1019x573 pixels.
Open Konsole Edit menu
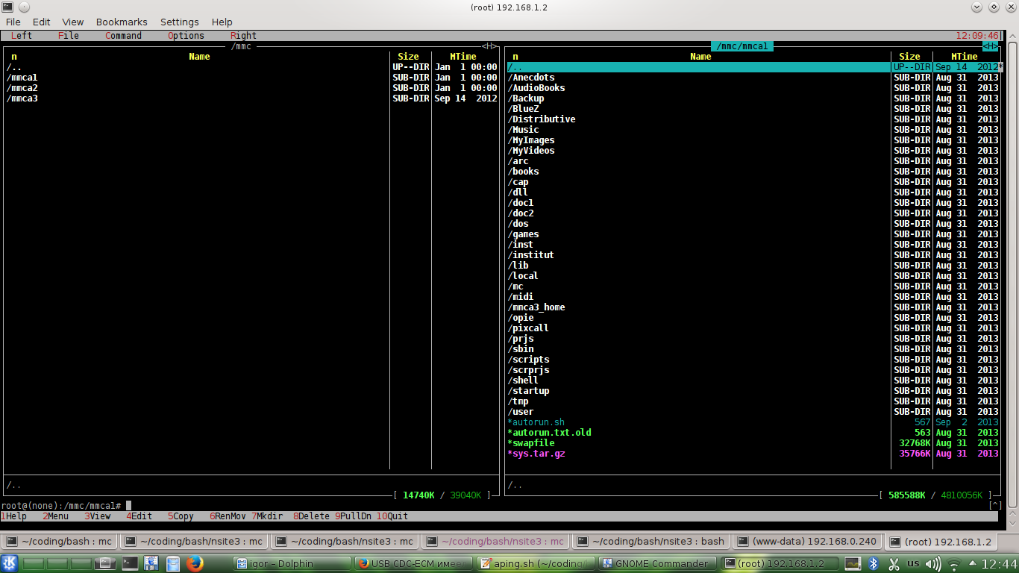[41, 22]
